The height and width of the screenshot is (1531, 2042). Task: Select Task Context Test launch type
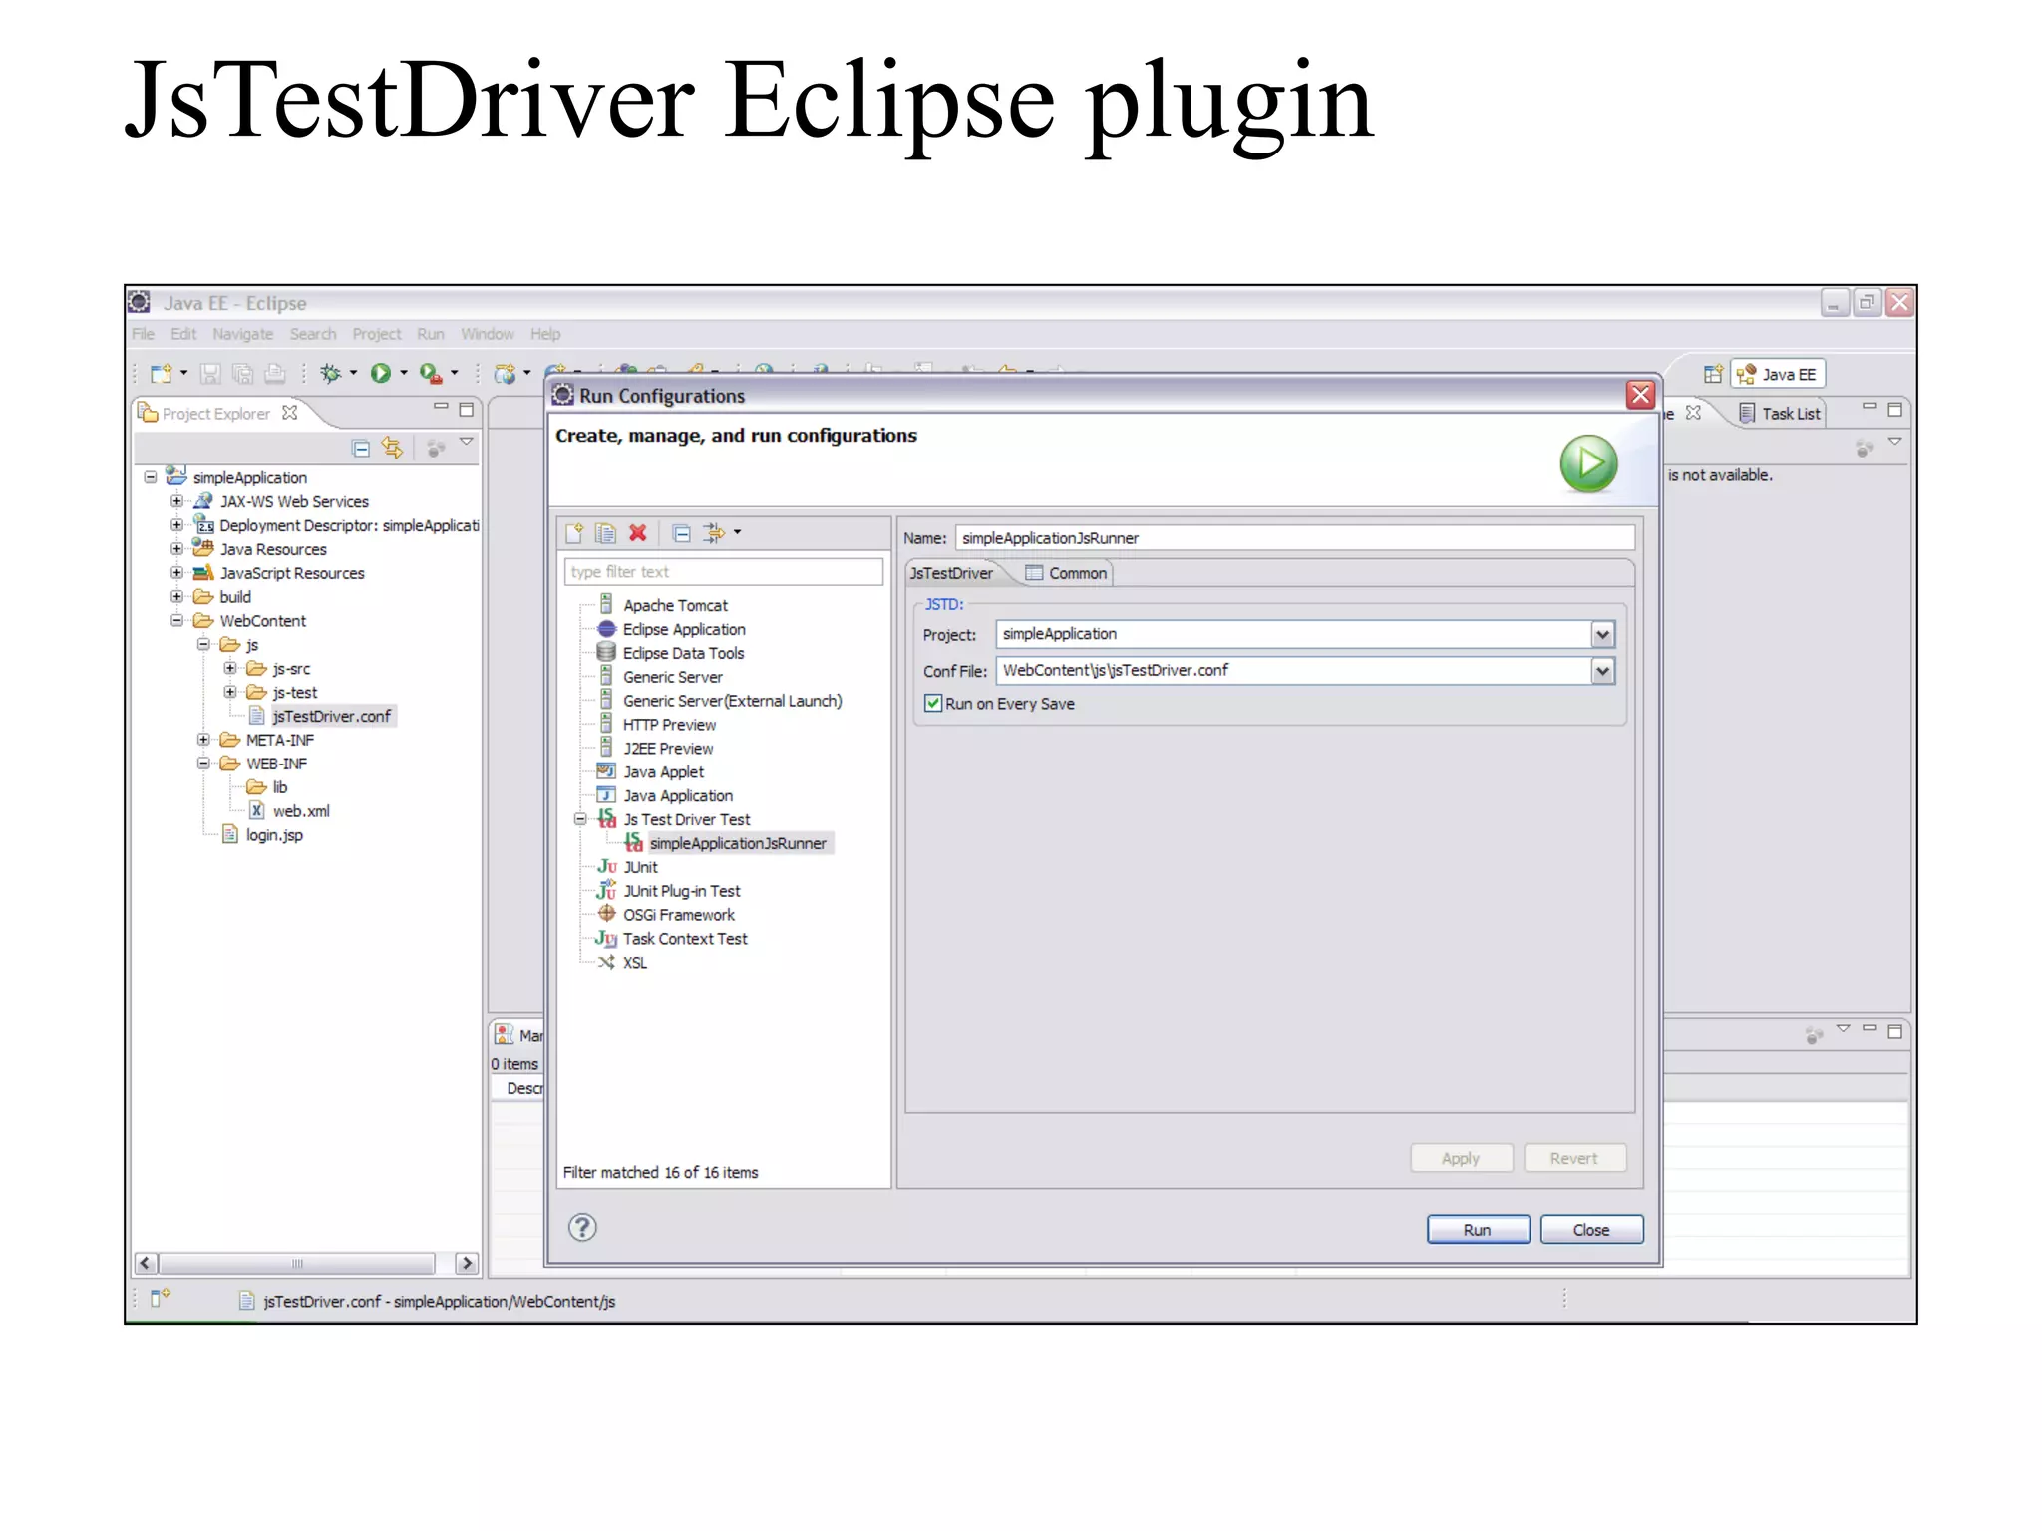click(x=684, y=939)
